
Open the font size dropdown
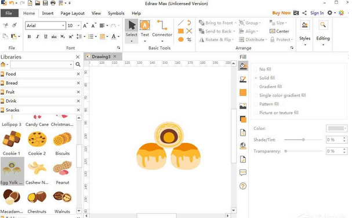click(x=78, y=26)
